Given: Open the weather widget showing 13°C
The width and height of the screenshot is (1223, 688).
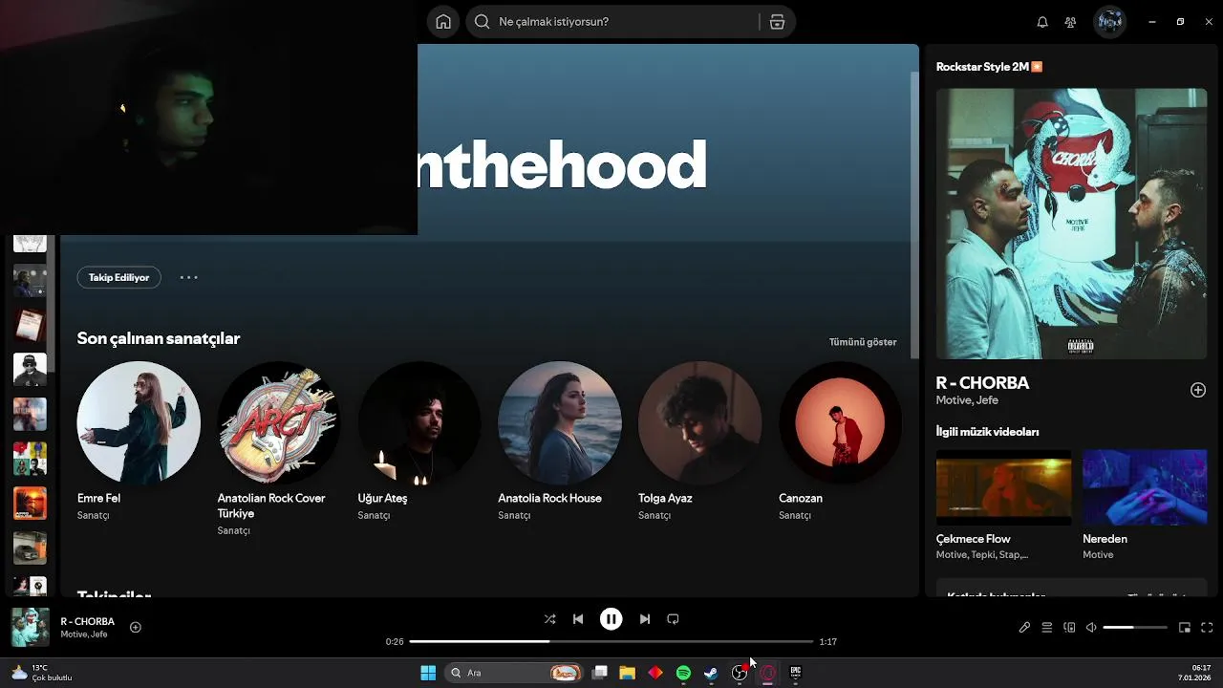Looking at the screenshot, I should pos(43,673).
